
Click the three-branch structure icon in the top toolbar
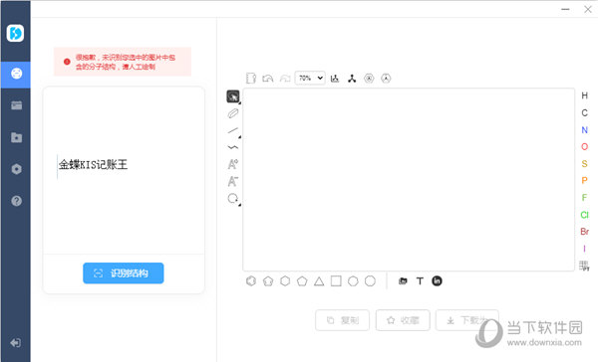(x=352, y=79)
